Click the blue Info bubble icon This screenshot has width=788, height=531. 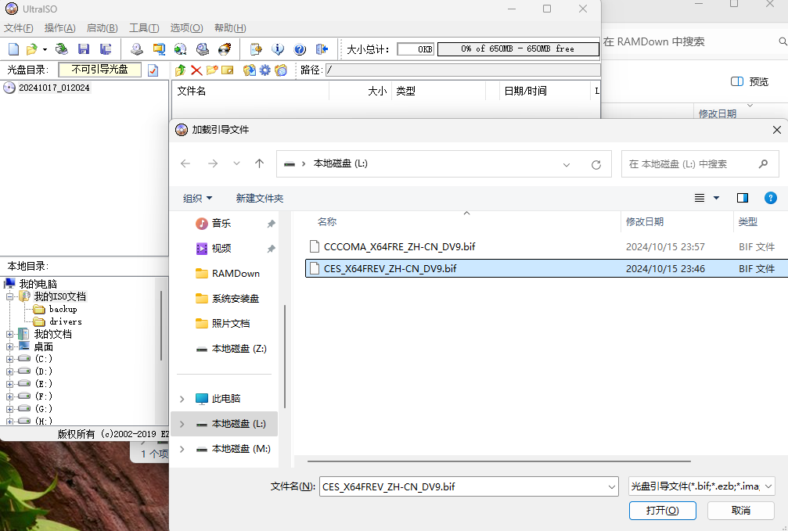[x=278, y=48]
